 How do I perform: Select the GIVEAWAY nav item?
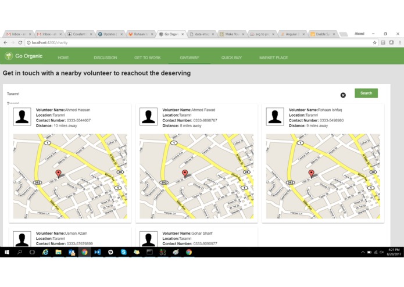[x=190, y=58]
